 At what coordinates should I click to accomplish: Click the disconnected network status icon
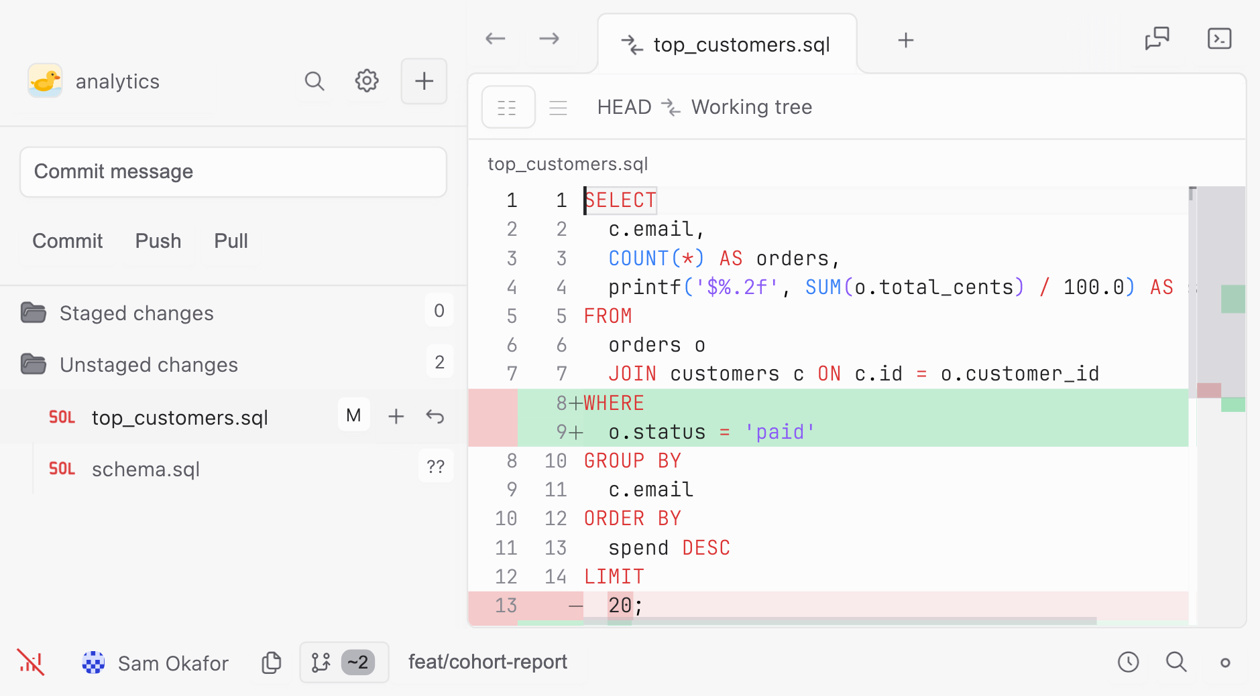31,663
